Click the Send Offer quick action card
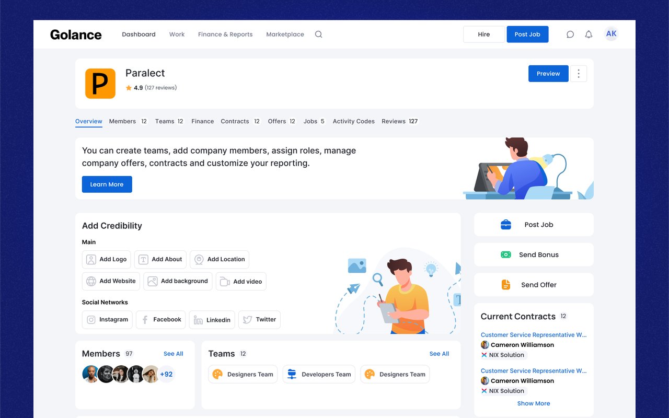This screenshot has width=669, height=418. (x=534, y=285)
